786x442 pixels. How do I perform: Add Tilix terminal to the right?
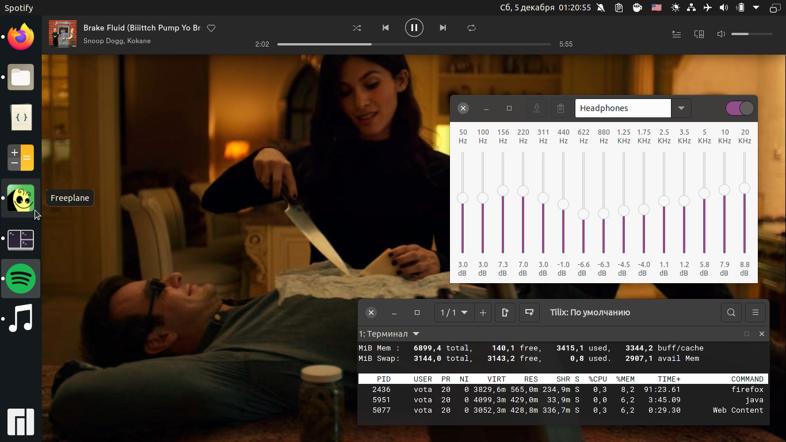point(505,313)
